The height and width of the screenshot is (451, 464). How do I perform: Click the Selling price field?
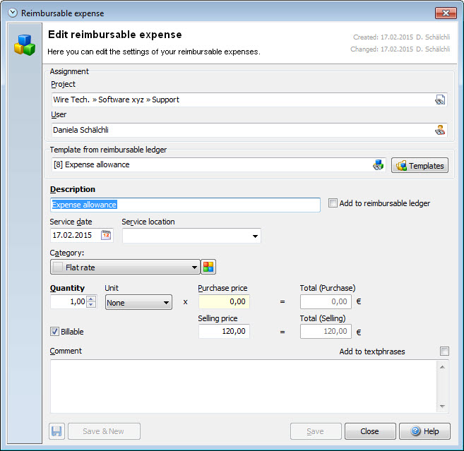(224, 331)
